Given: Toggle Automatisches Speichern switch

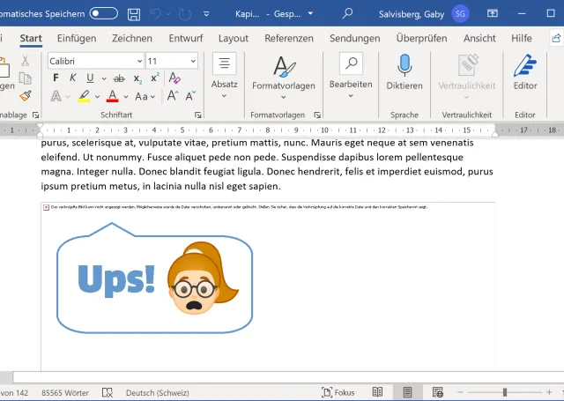Looking at the screenshot, I should [103, 14].
